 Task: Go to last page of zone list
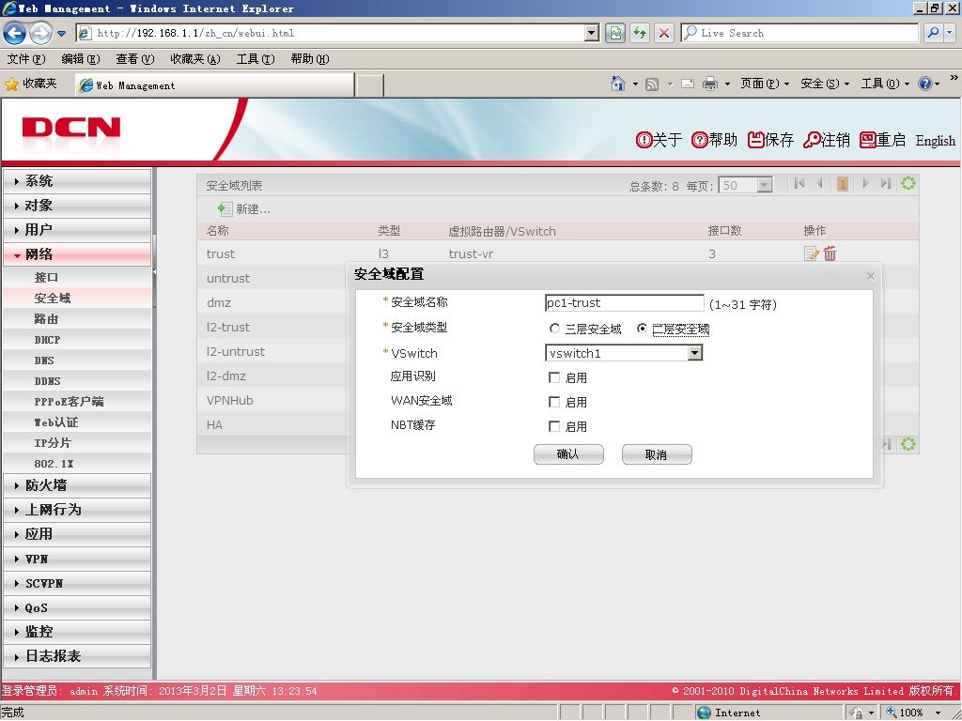pyautogui.click(x=885, y=183)
